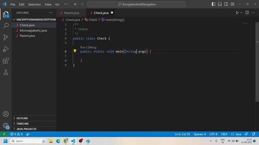The image size is (259, 145).
Task: Click main(String[]) breadcrumb
Action: point(115,20)
